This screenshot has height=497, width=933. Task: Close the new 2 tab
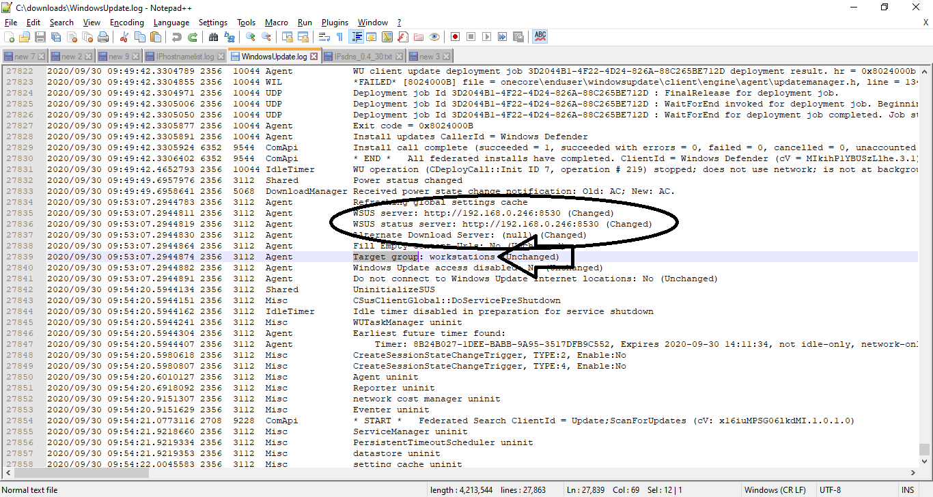click(88, 57)
